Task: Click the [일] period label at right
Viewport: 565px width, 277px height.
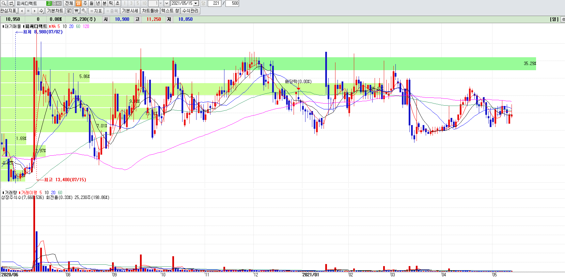Action: pyautogui.click(x=554, y=19)
